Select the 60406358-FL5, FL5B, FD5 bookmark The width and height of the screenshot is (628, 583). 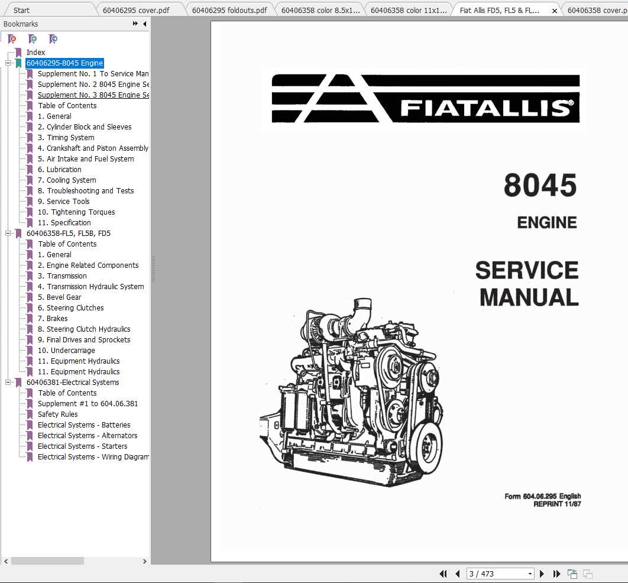69,233
